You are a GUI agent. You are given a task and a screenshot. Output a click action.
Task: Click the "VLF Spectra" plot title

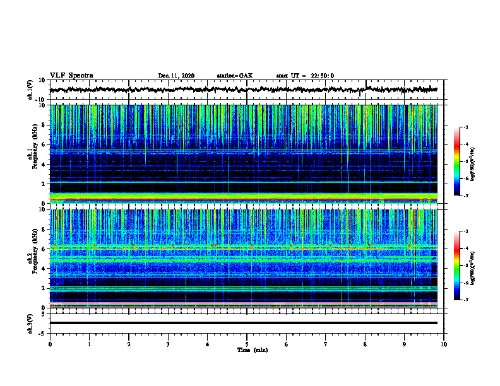click(71, 76)
